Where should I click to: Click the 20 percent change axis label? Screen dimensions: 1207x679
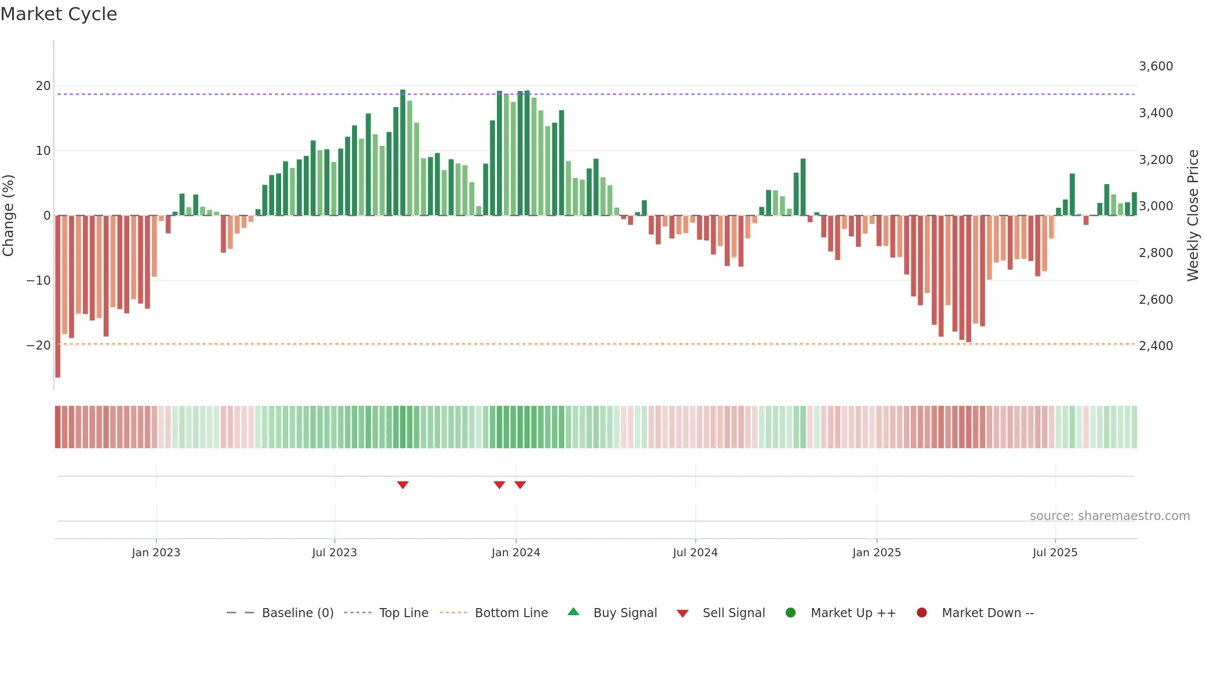point(43,86)
